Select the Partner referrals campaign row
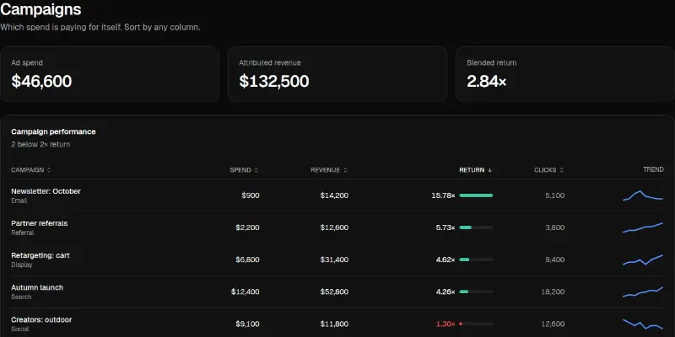 click(x=337, y=227)
